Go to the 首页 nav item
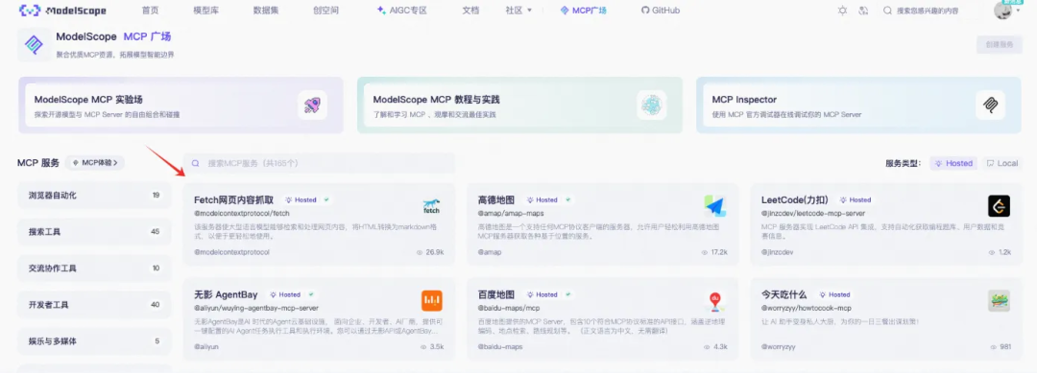This screenshot has width=1037, height=373. pos(151,11)
